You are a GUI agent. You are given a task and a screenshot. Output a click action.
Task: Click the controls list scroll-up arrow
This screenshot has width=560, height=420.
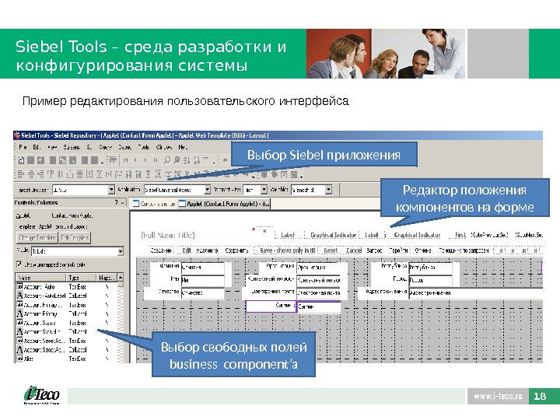[x=121, y=277]
